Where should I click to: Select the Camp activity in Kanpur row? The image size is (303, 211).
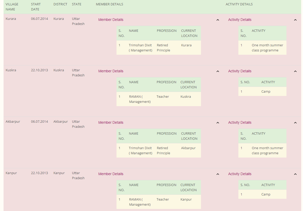pos(266,194)
